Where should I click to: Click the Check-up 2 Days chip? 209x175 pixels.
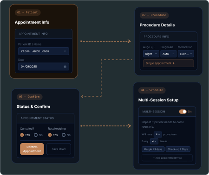[x=178, y=149]
